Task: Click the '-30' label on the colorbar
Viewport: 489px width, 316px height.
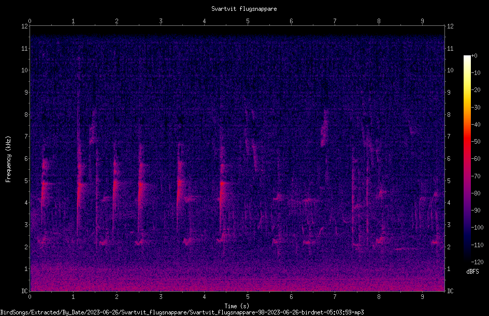Action: [x=476, y=108]
